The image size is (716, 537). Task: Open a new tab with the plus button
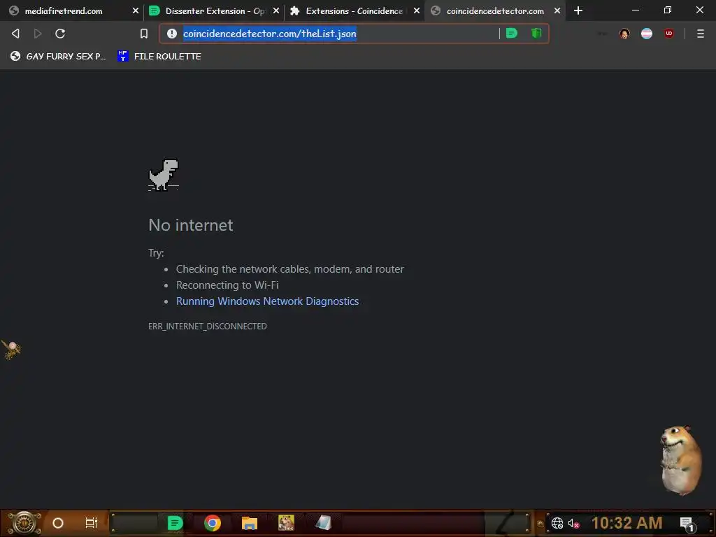click(x=578, y=10)
